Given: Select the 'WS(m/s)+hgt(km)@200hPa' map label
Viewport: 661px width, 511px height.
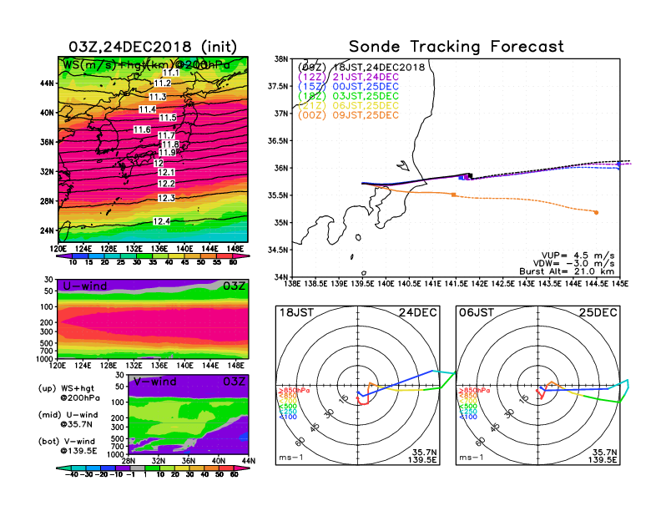Looking at the screenshot, I should point(146,65).
